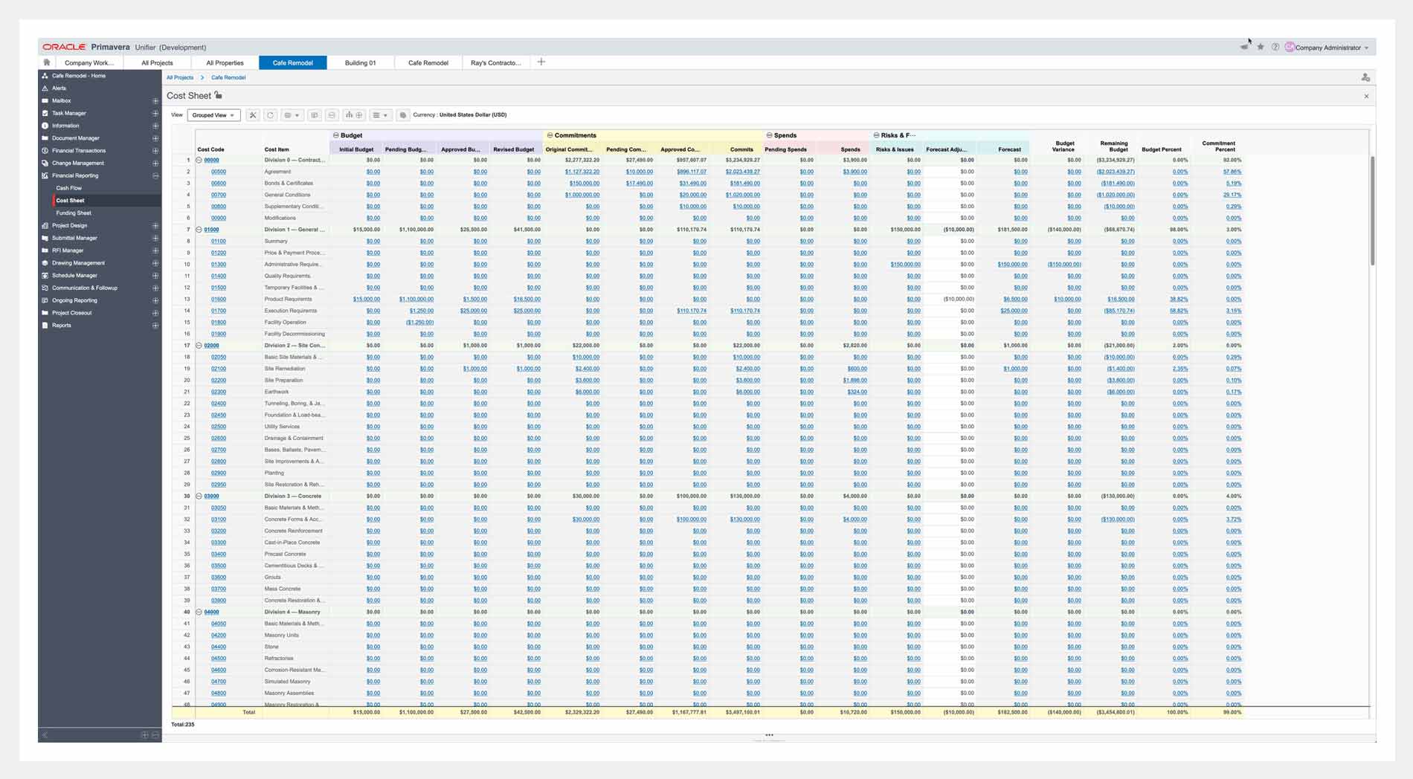Open the Grouped View dropdown

coord(213,115)
